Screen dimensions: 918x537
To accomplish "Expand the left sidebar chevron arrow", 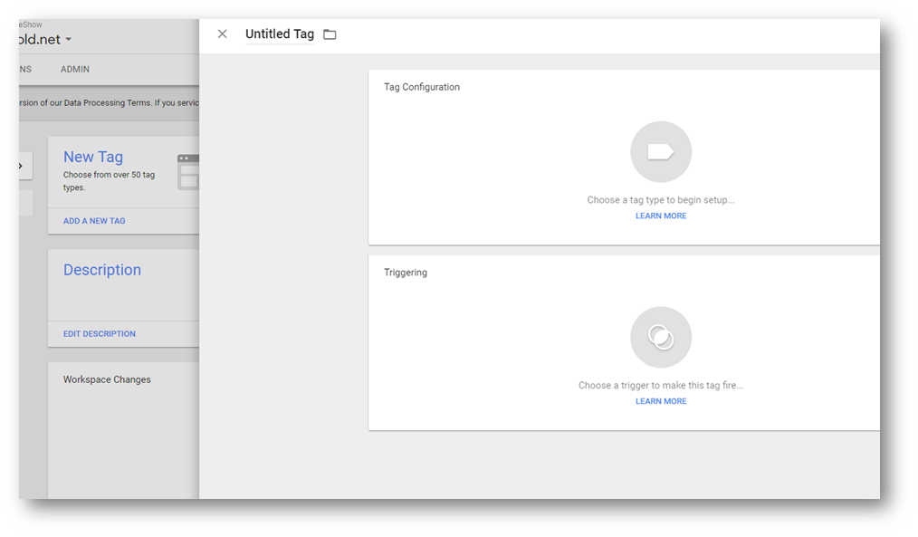I will coord(22,166).
